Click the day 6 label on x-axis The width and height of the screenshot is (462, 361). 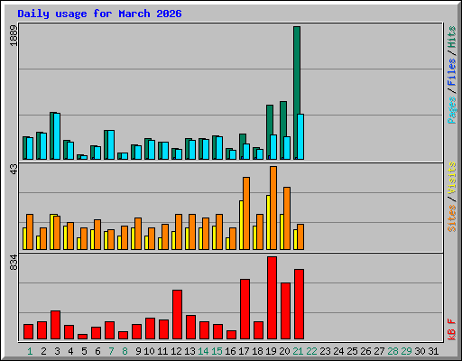[97, 351]
